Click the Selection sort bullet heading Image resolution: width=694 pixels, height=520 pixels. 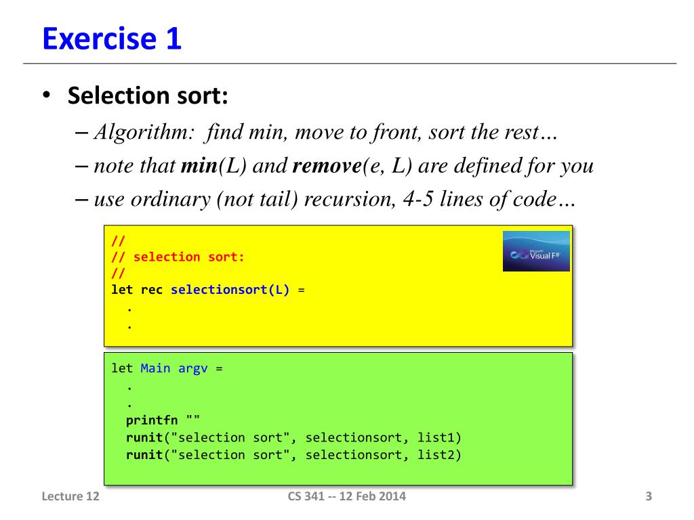[x=148, y=95]
